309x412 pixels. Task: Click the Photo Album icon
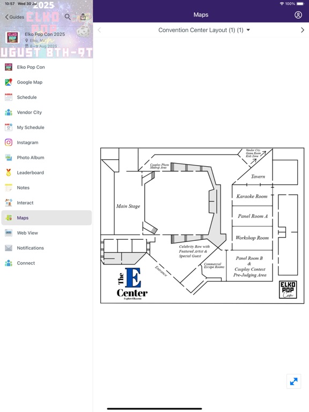tap(9, 157)
